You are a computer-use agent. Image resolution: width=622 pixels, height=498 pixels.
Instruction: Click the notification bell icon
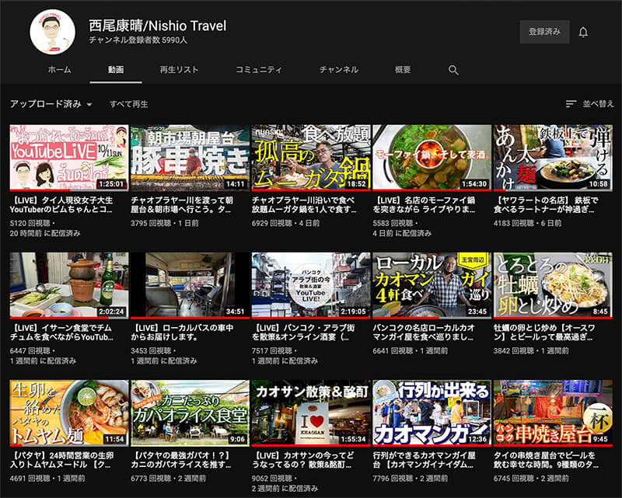pos(583,32)
